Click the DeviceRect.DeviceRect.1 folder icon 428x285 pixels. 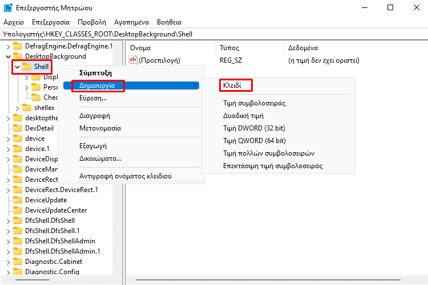(x=18, y=190)
